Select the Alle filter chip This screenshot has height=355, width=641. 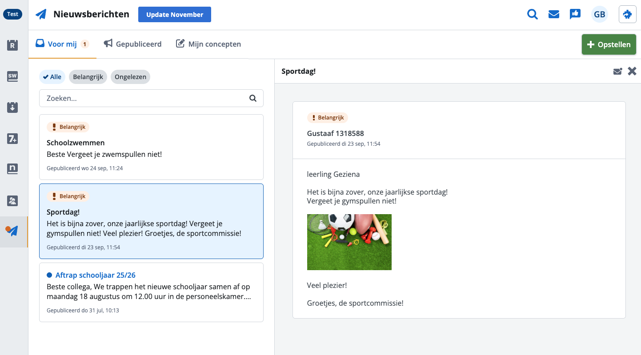[52, 77]
